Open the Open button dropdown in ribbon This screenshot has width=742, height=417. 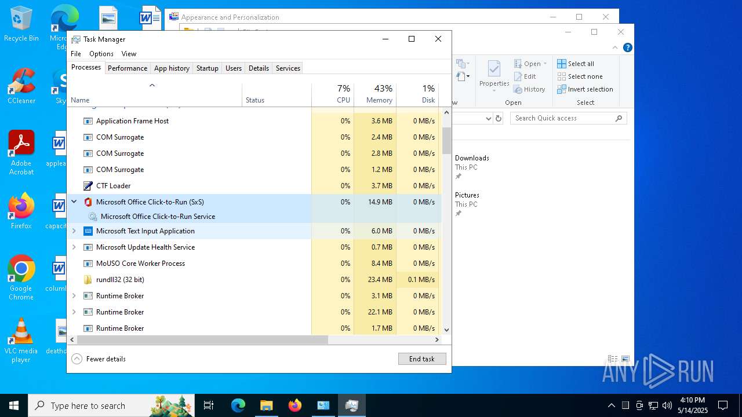[x=545, y=64]
